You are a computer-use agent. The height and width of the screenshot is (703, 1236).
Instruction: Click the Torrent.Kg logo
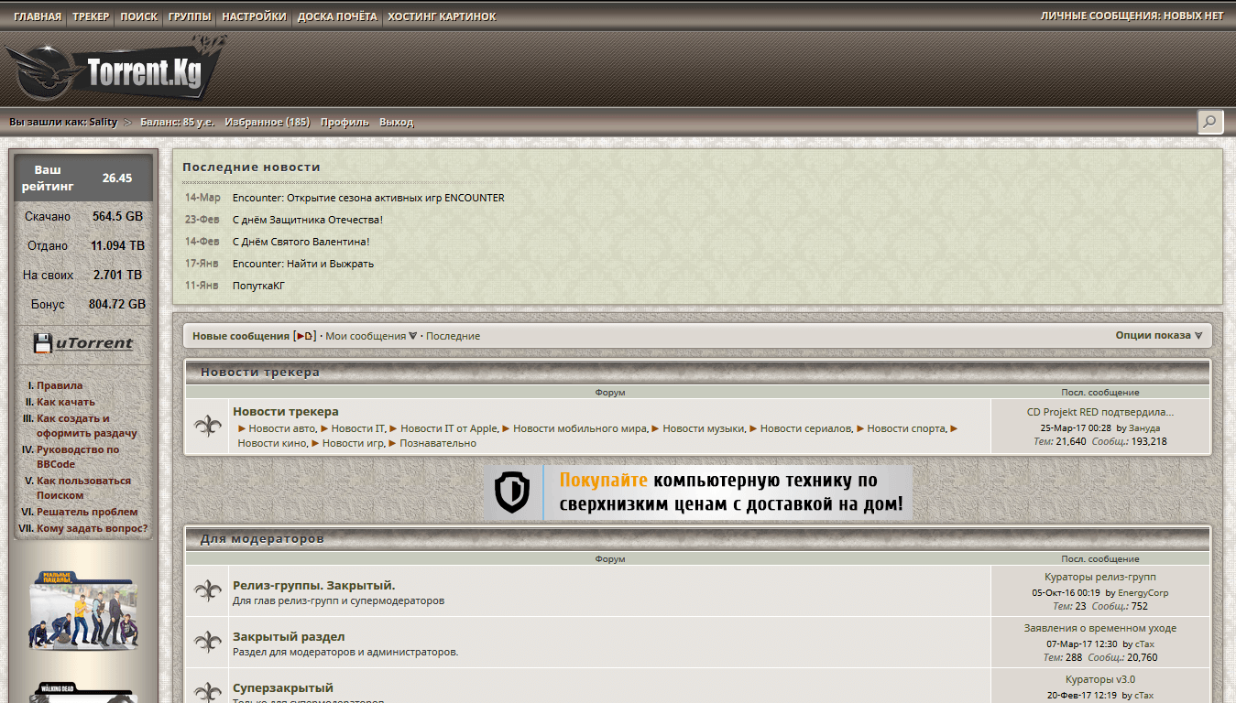click(115, 70)
